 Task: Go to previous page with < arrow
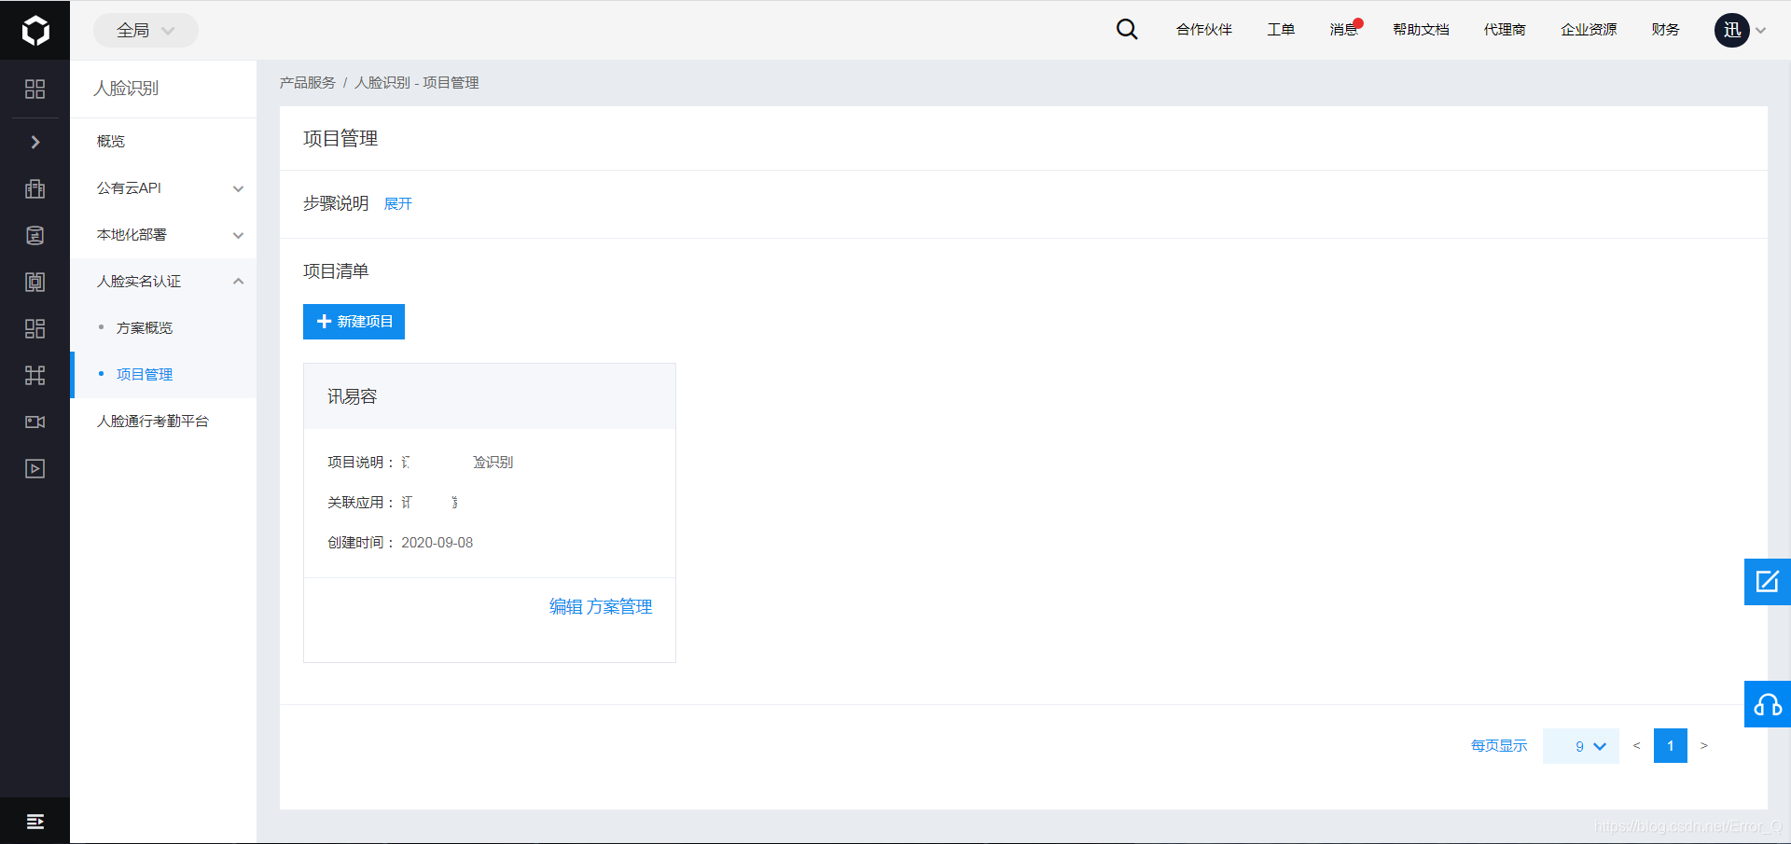pos(1636,746)
